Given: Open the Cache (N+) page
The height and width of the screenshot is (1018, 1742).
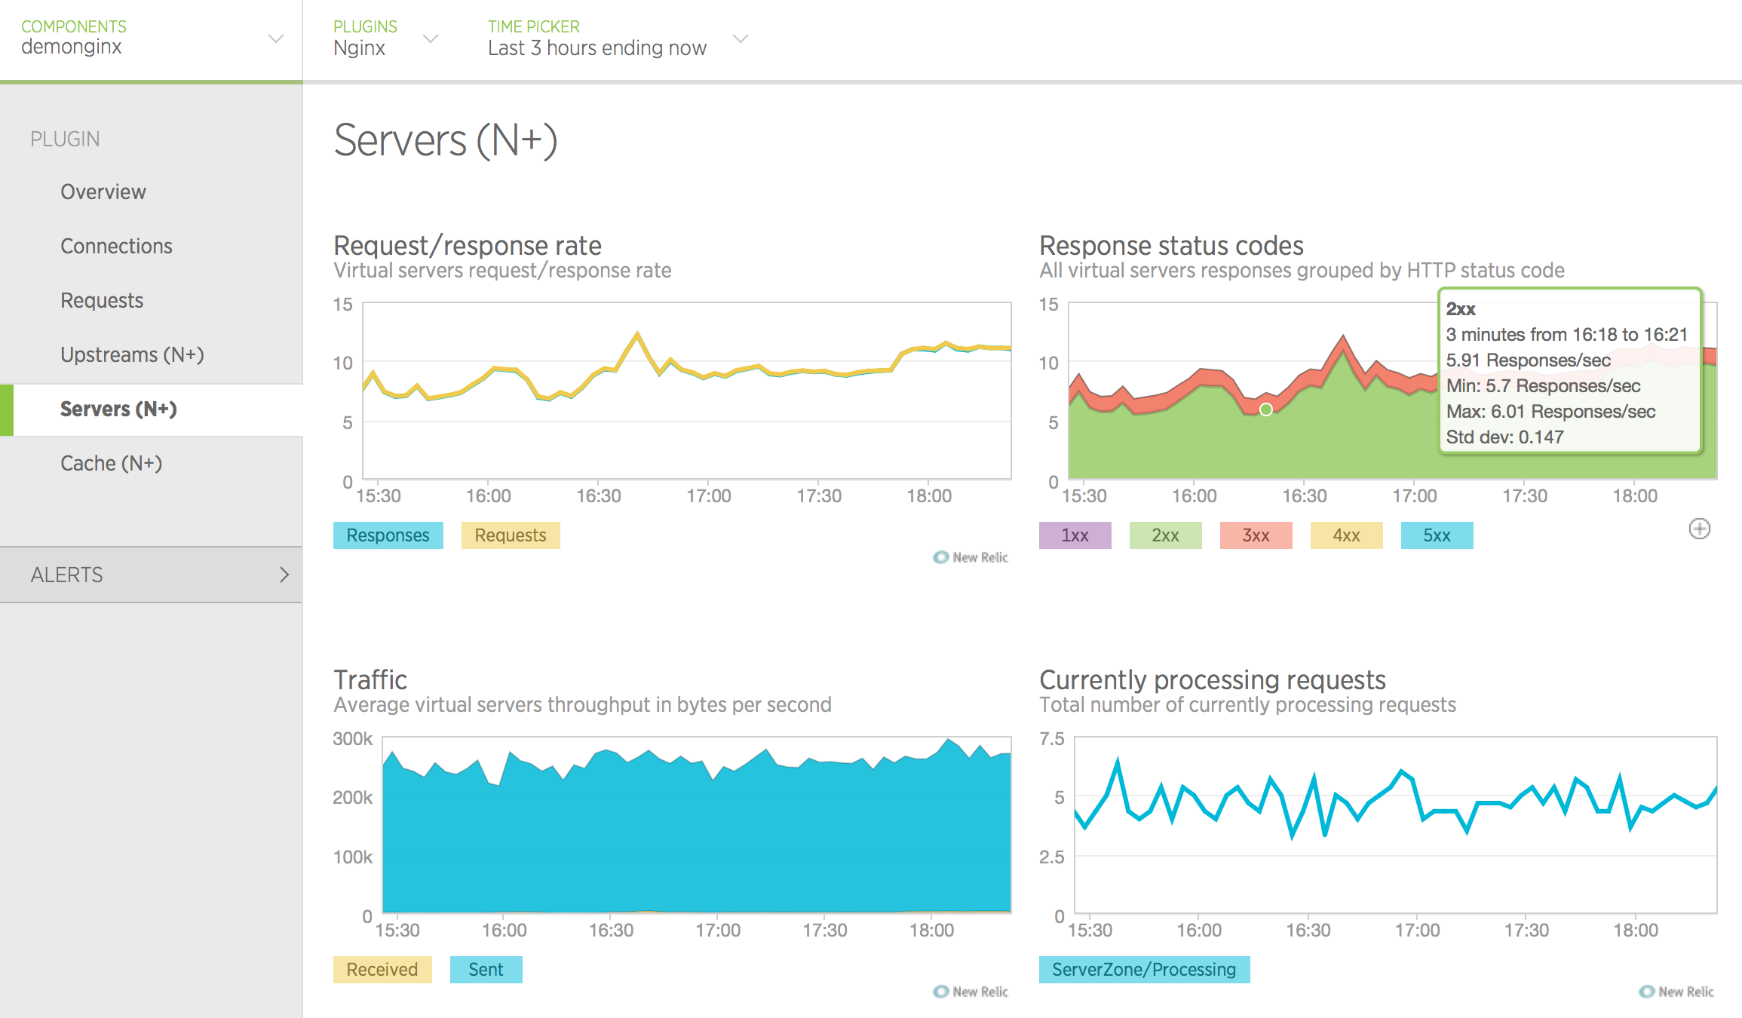Looking at the screenshot, I should [111, 463].
